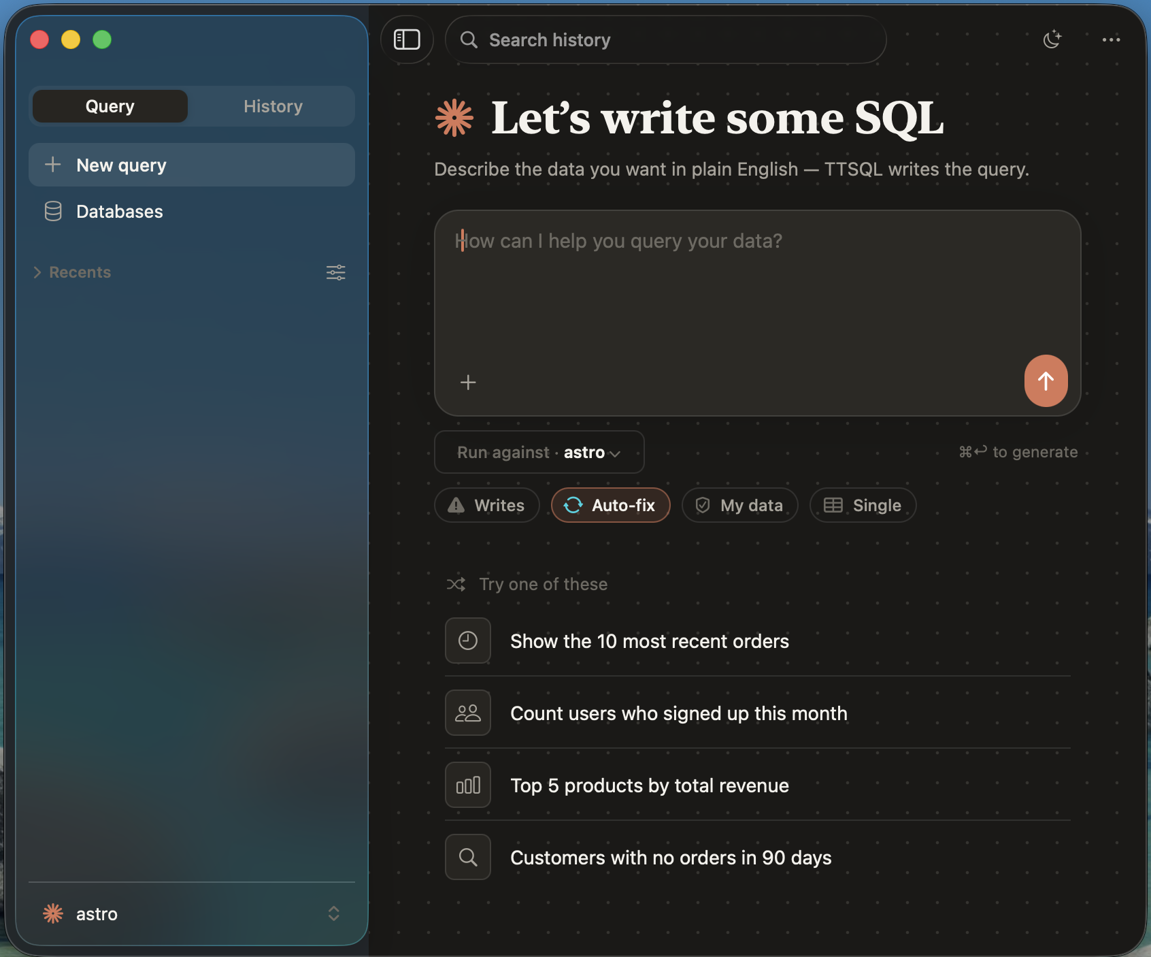The image size is (1151, 957).
Task: Click the bar chart icon for revenue
Action: pos(468,785)
